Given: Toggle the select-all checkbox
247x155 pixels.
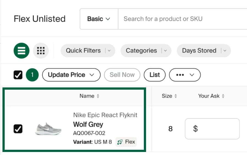Looking at the screenshot, I should [x=18, y=75].
